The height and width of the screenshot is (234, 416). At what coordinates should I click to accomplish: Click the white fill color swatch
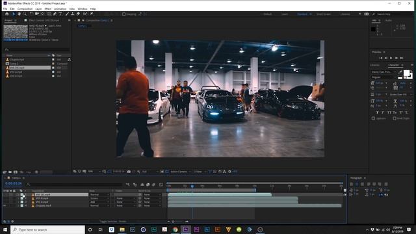click(406, 73)
